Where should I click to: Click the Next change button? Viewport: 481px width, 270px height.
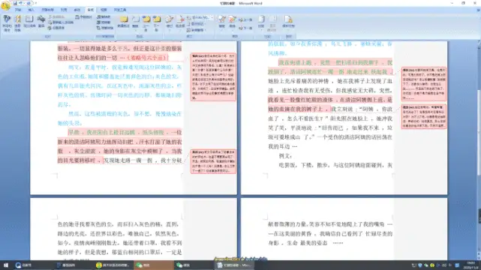(245, 28)
